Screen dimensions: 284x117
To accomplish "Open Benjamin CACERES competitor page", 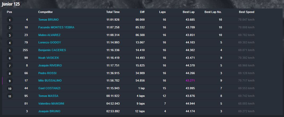I will [x=52, y=50].
